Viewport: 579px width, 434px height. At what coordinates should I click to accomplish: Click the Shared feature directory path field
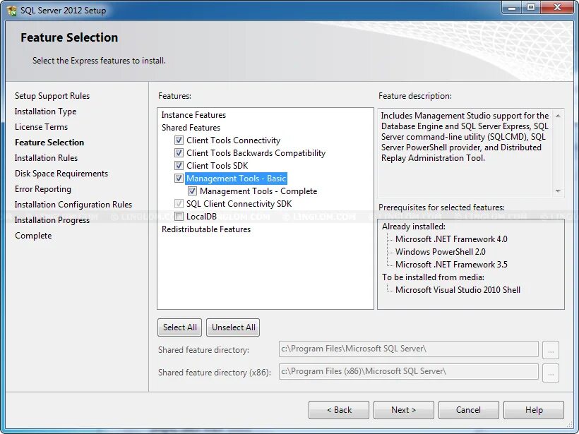coord(408,349)
